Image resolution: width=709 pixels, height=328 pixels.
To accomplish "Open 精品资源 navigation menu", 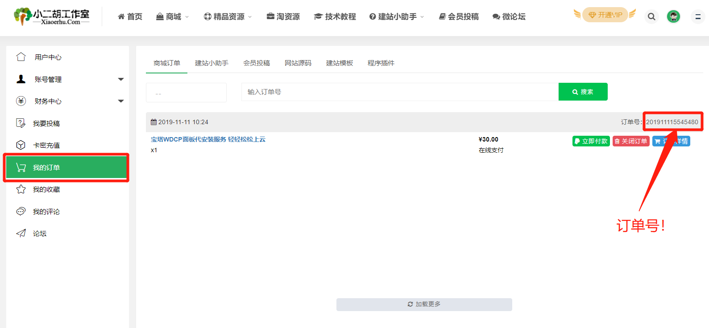I will point(224,16).
